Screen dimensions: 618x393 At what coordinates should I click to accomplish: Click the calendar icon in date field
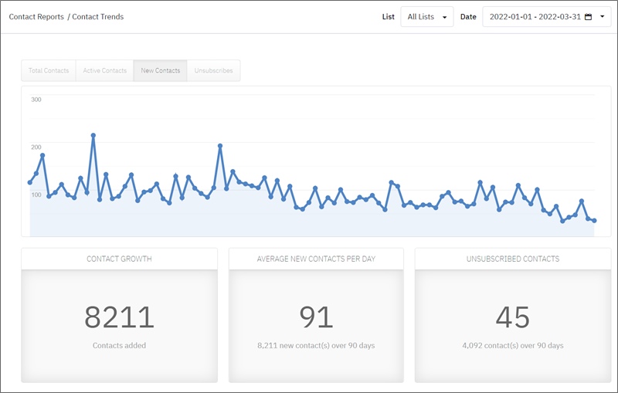click(589, 17)
